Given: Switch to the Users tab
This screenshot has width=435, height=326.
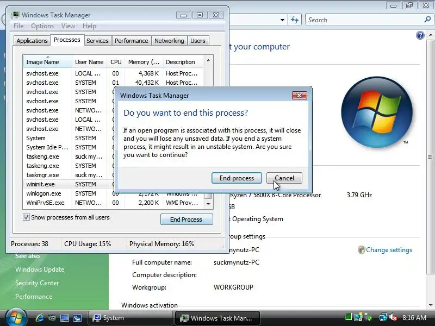Looking at the screenshot, I should tap(198, 40).
